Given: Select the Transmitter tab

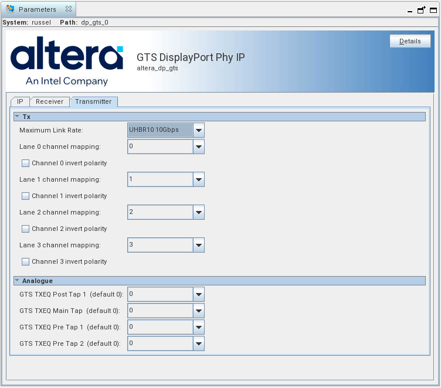Looking at the screenshot, I should (x=93, y=101).
